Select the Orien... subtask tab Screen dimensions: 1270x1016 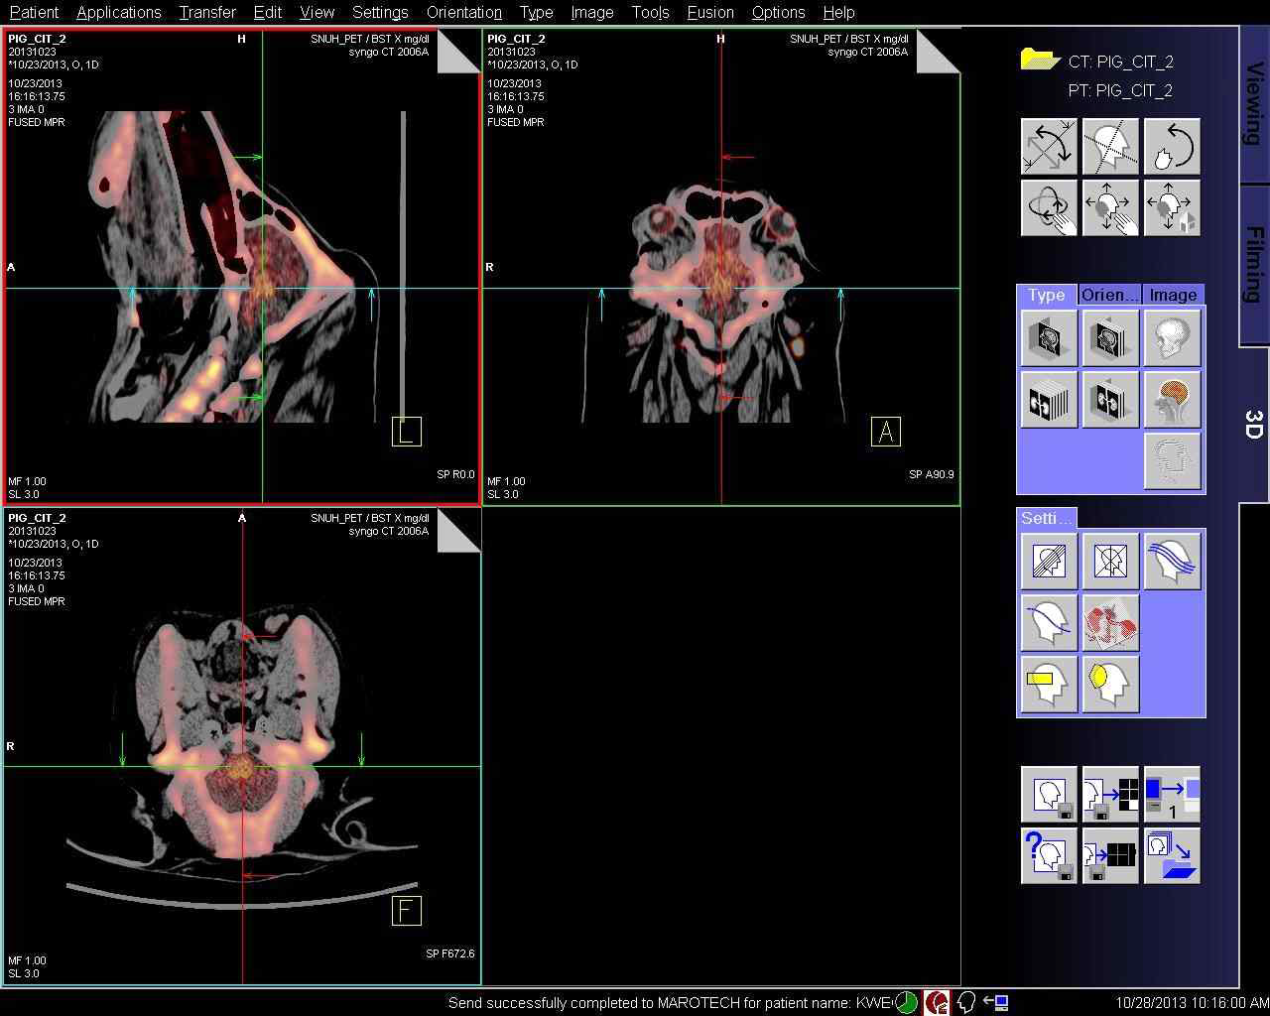tap(1109, 295)
